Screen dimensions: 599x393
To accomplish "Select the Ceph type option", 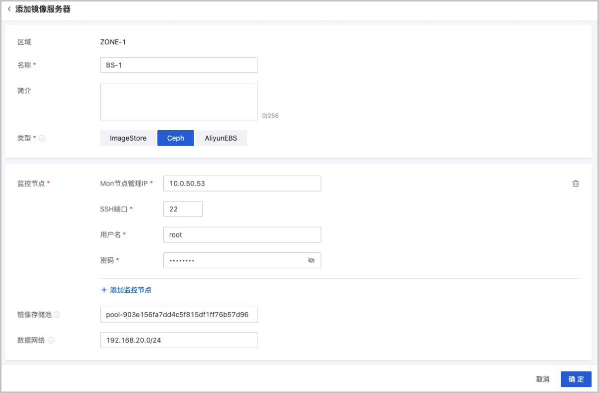I will point(175,138).
